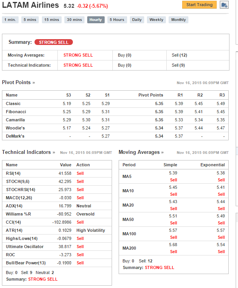
Task: Switch to the 30 mins timeframe
Action: click(x=74, y=20)
